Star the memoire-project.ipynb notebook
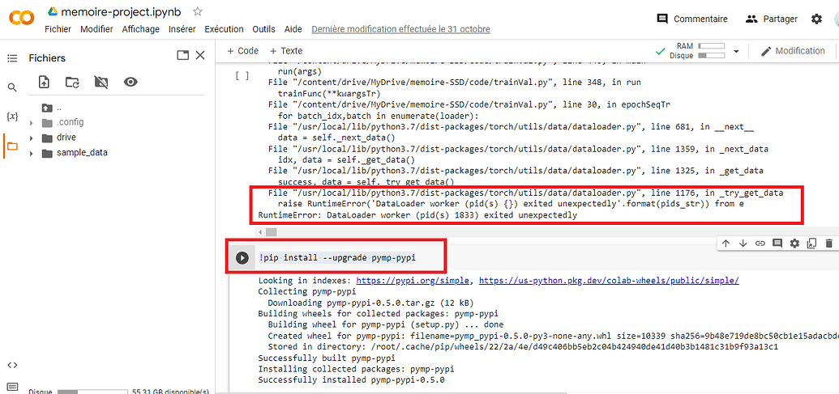Image resolution: width=839 pixels, height=394 pixels. tap(198, 11)
